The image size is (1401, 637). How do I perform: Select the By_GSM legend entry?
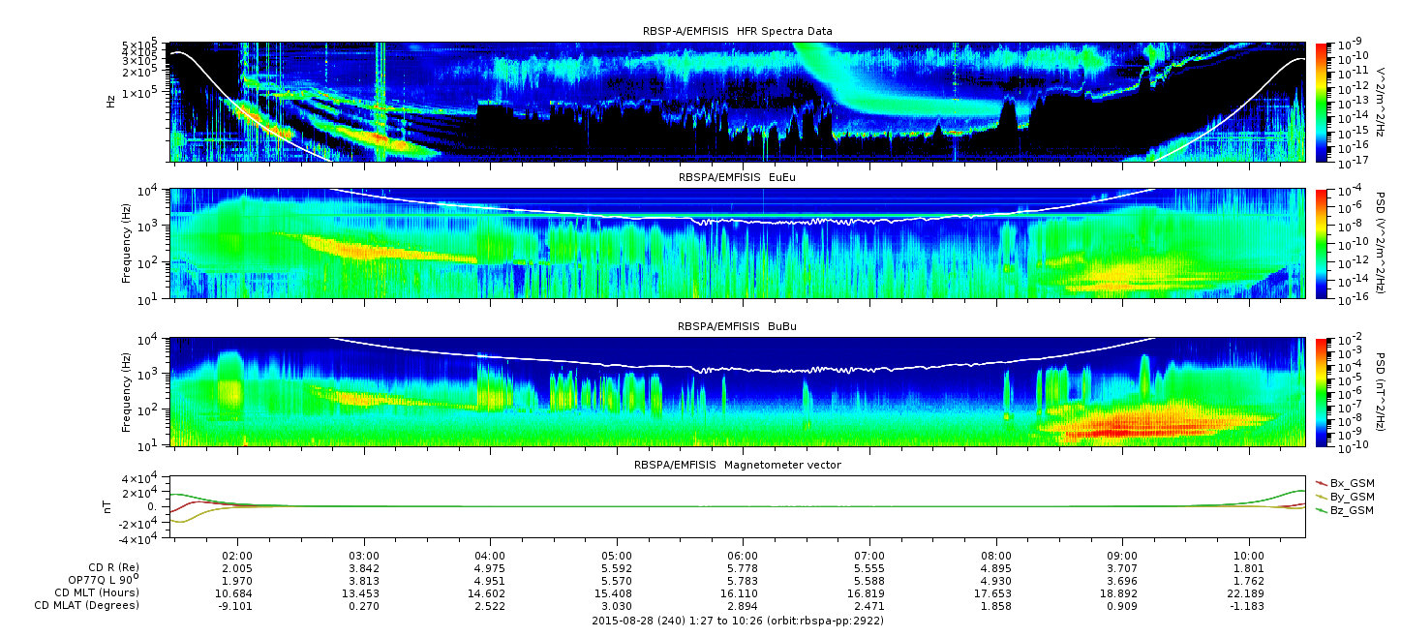1345,497
